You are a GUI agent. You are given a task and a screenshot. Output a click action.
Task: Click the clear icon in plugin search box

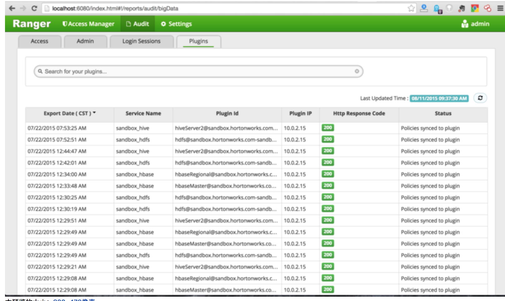coord(357,71)
